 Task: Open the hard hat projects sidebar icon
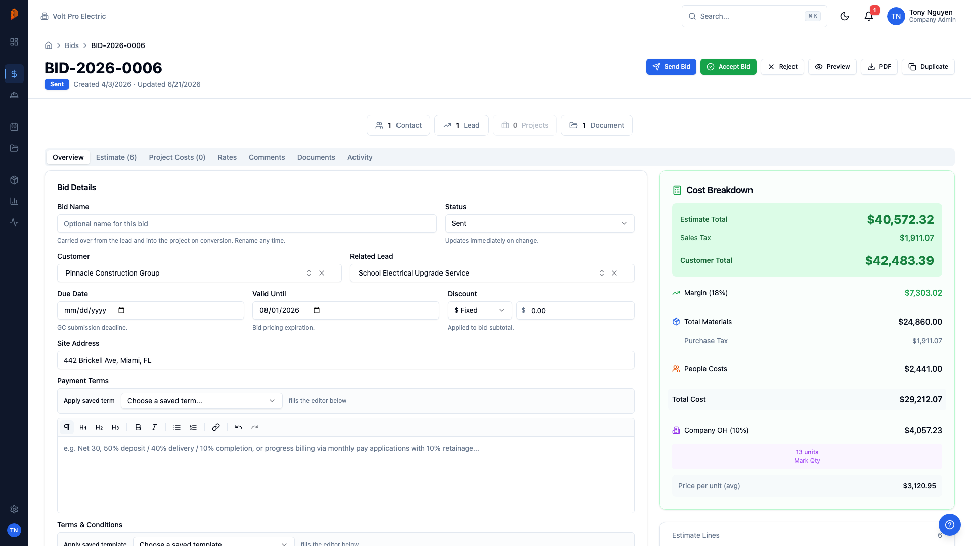tap(14, 95)
